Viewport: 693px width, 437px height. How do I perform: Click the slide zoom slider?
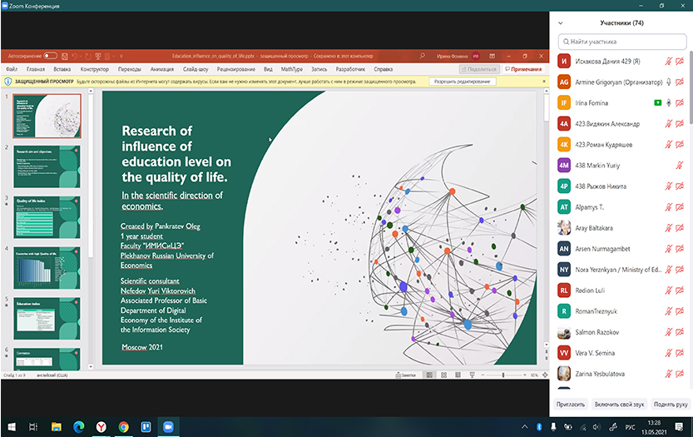click(502, 375)
